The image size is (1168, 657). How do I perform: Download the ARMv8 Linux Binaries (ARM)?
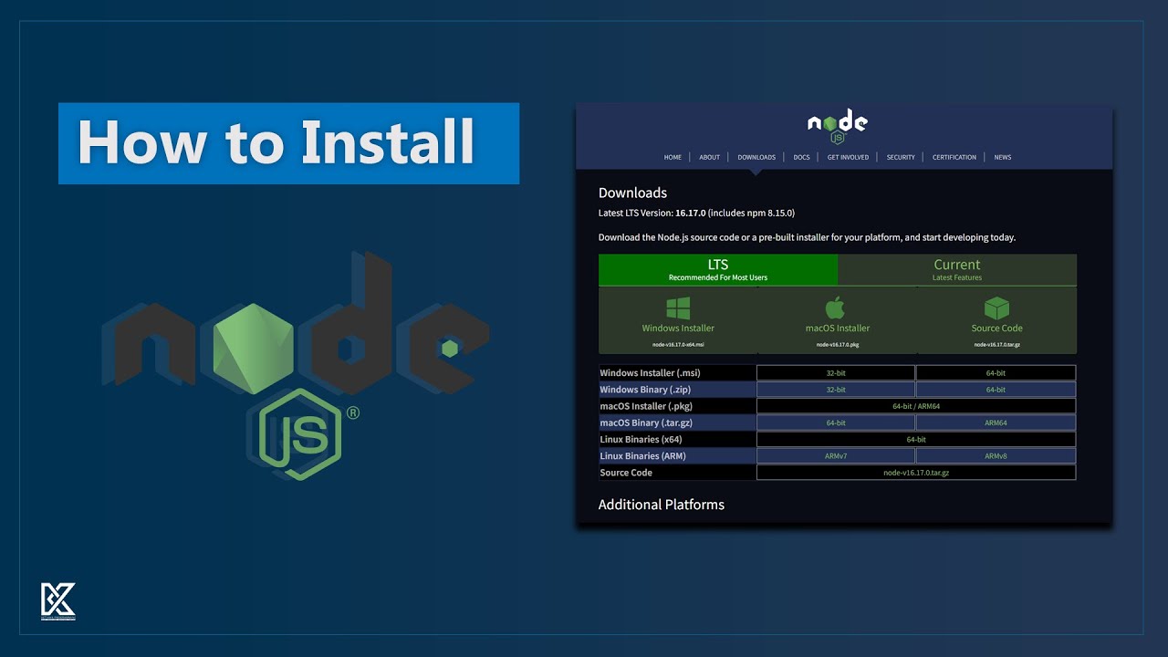[996, 455]
